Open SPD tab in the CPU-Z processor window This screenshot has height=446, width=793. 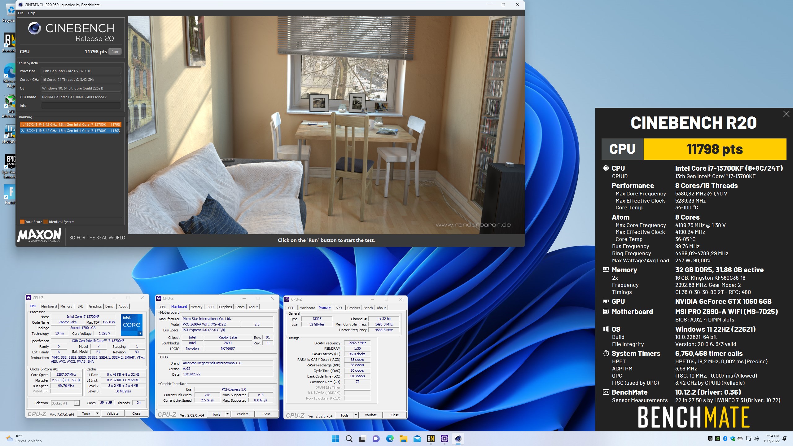81,306
